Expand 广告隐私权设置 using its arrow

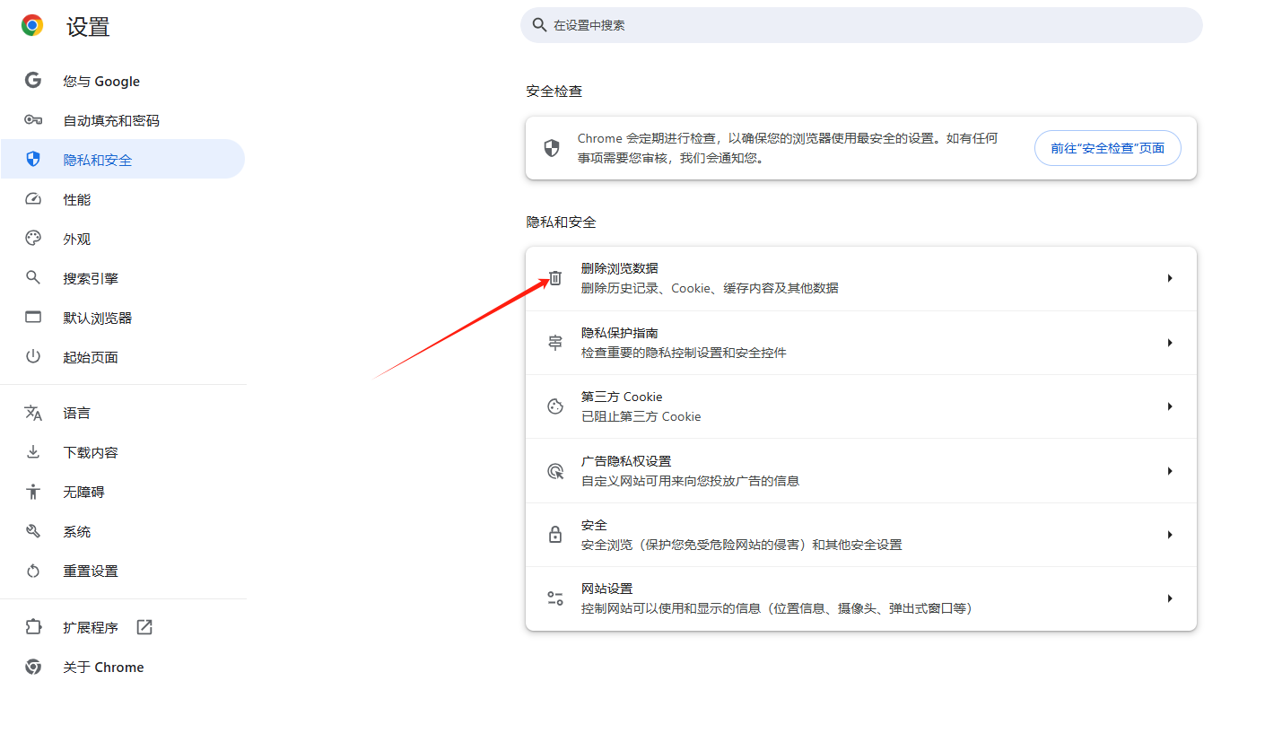(1170, 471)
